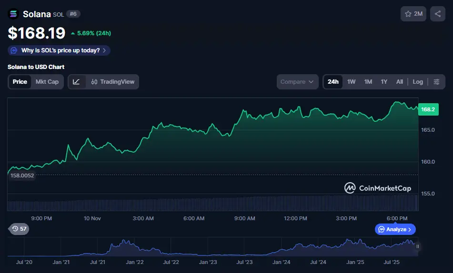Screen dimensions: 453x273
Task: Click the volume bars under the chart
Action: click(212, 203)
